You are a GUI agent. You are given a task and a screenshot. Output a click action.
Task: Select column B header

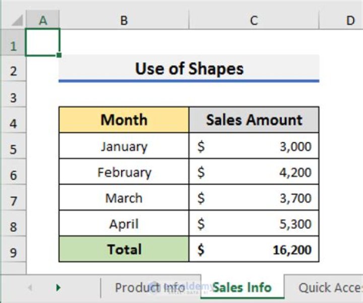pos(124,20)
